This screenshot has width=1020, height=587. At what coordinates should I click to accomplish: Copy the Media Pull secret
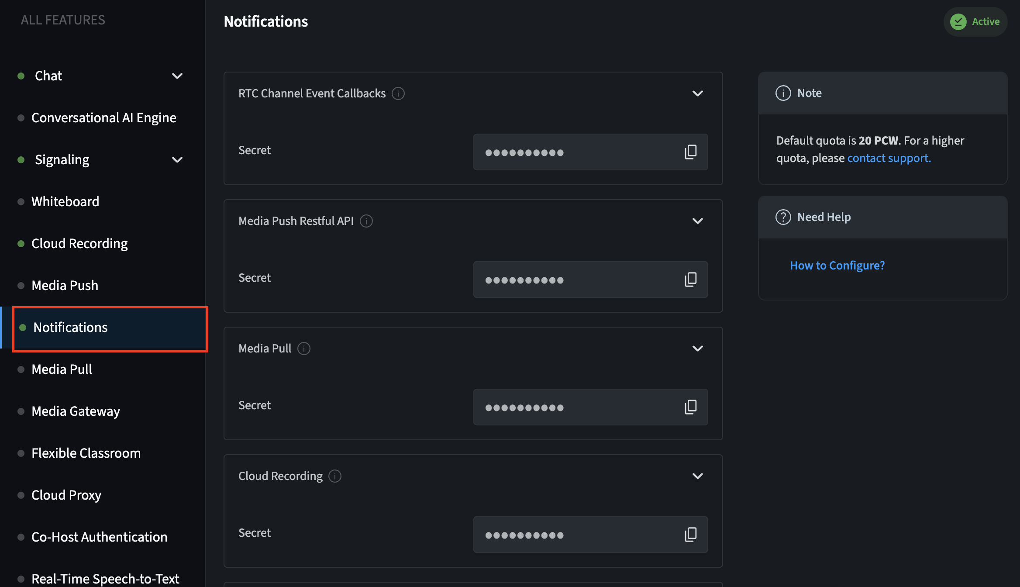691,407
